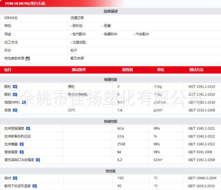Image resolution: width=221 pixels, height=190 pixels.
Task: Expand the plus icon next to 颗粒 黑粒 row
Action: coord(15,87)
